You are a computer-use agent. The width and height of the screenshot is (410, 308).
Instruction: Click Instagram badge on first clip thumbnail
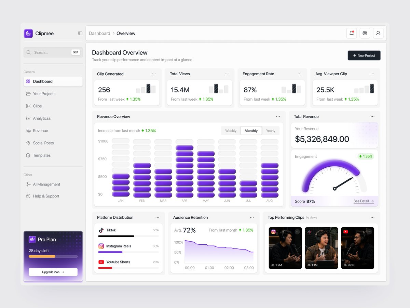273,232
